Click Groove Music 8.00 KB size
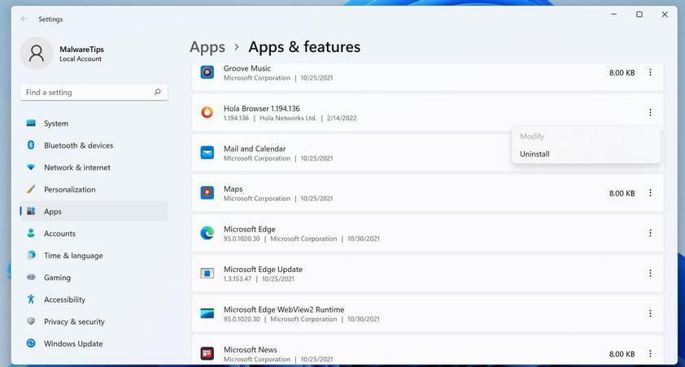Viewport: 685px width, 367px height. pyautogui.click(x=622, y=73)
